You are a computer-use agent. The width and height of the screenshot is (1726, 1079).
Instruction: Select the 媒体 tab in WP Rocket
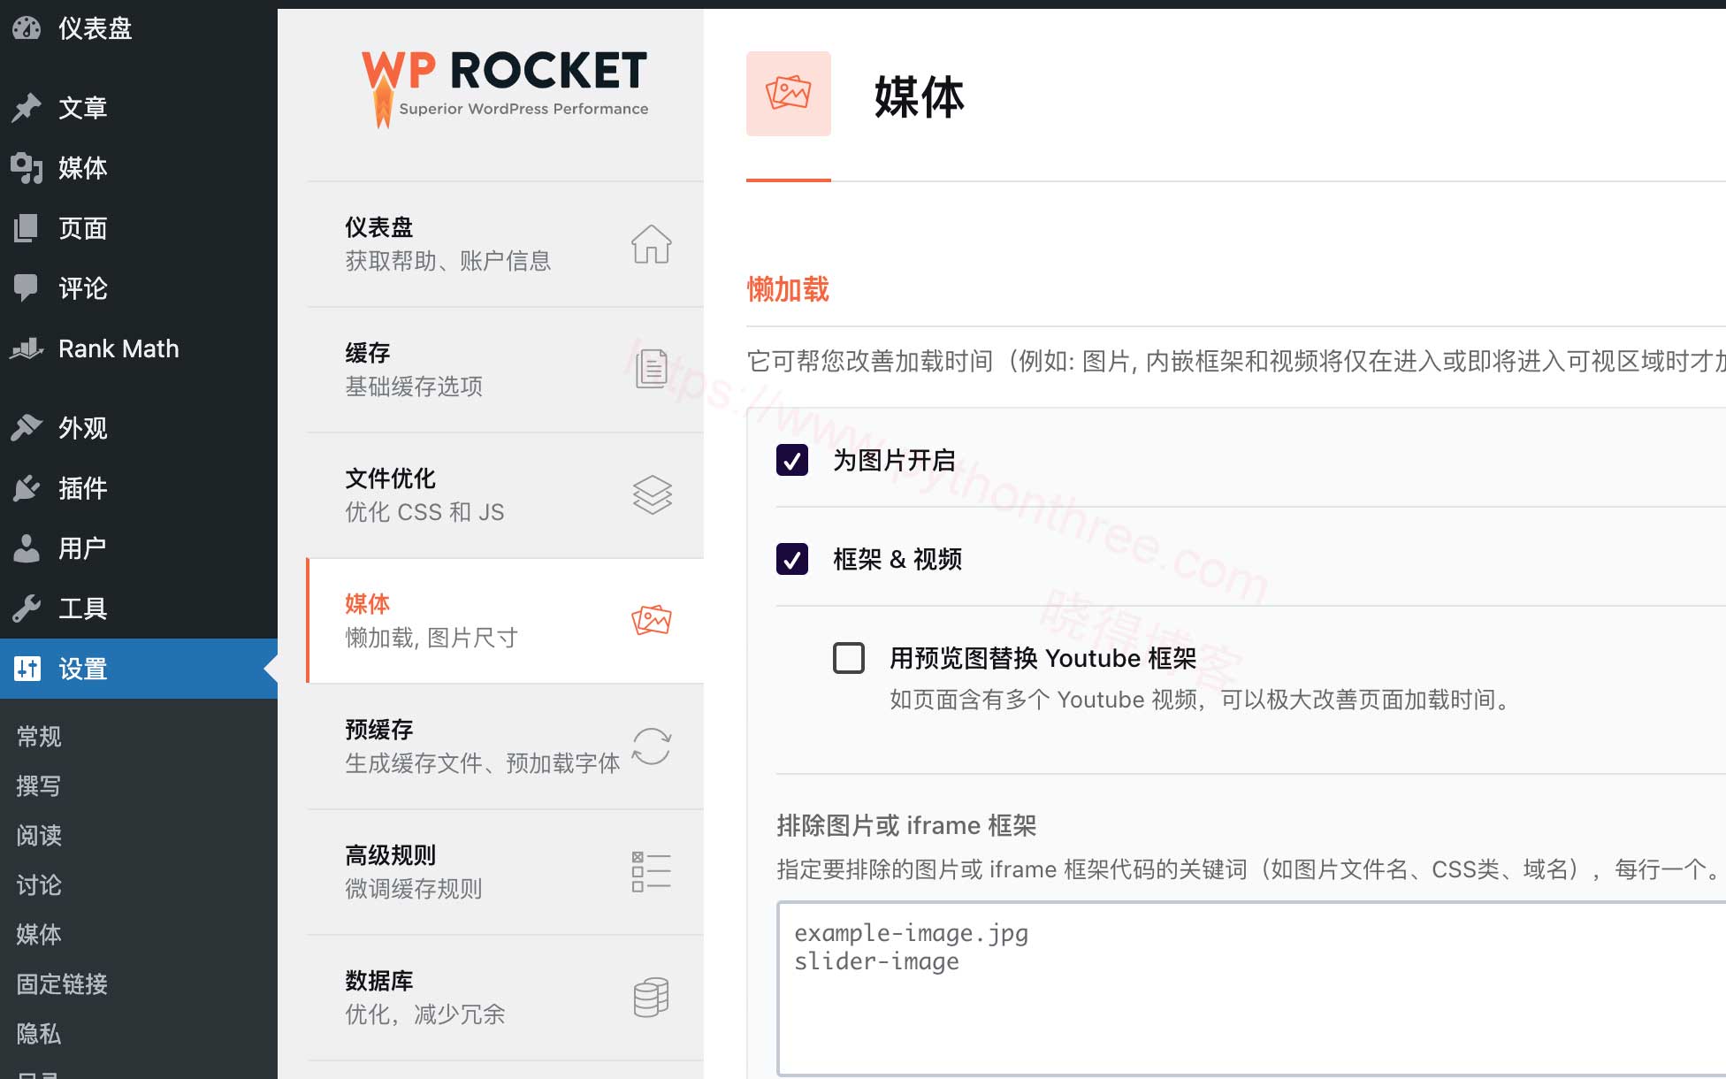[506, 620]
